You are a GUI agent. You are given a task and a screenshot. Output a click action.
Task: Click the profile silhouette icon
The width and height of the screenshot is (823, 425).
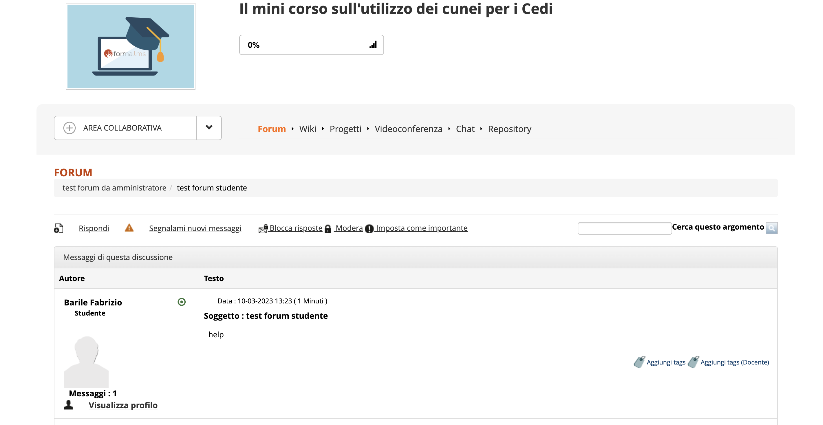coord(69,405)
